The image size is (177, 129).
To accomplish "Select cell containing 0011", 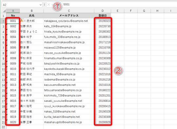I will click(x=13, y=74).
